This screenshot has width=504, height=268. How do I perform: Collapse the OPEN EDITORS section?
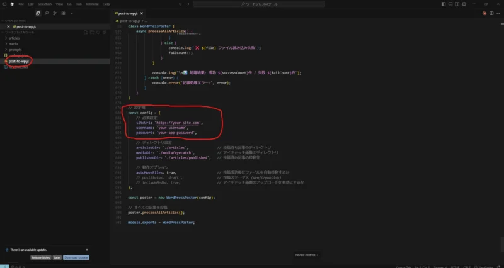[14, 21]
